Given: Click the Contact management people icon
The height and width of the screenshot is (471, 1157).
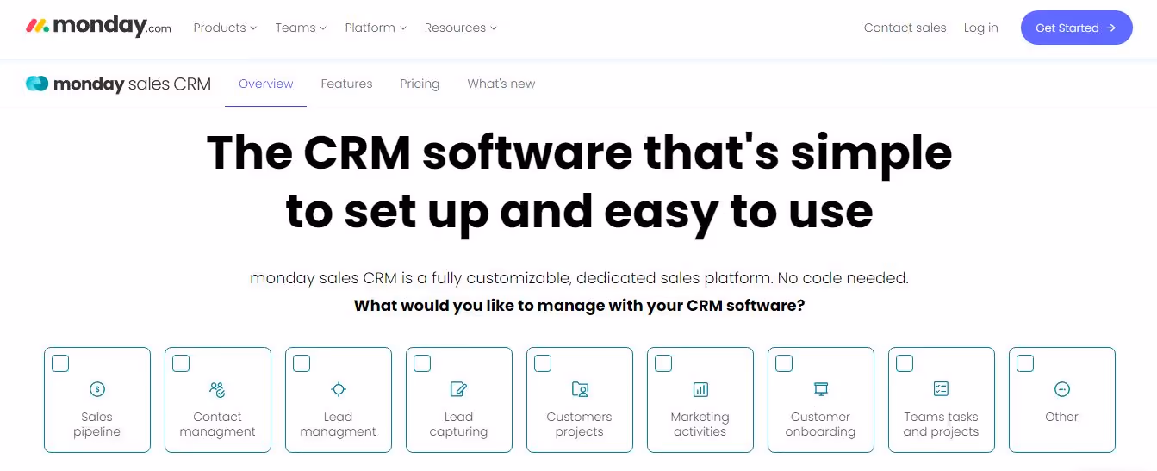Looking at the screenshot, I should pos(218,389).
